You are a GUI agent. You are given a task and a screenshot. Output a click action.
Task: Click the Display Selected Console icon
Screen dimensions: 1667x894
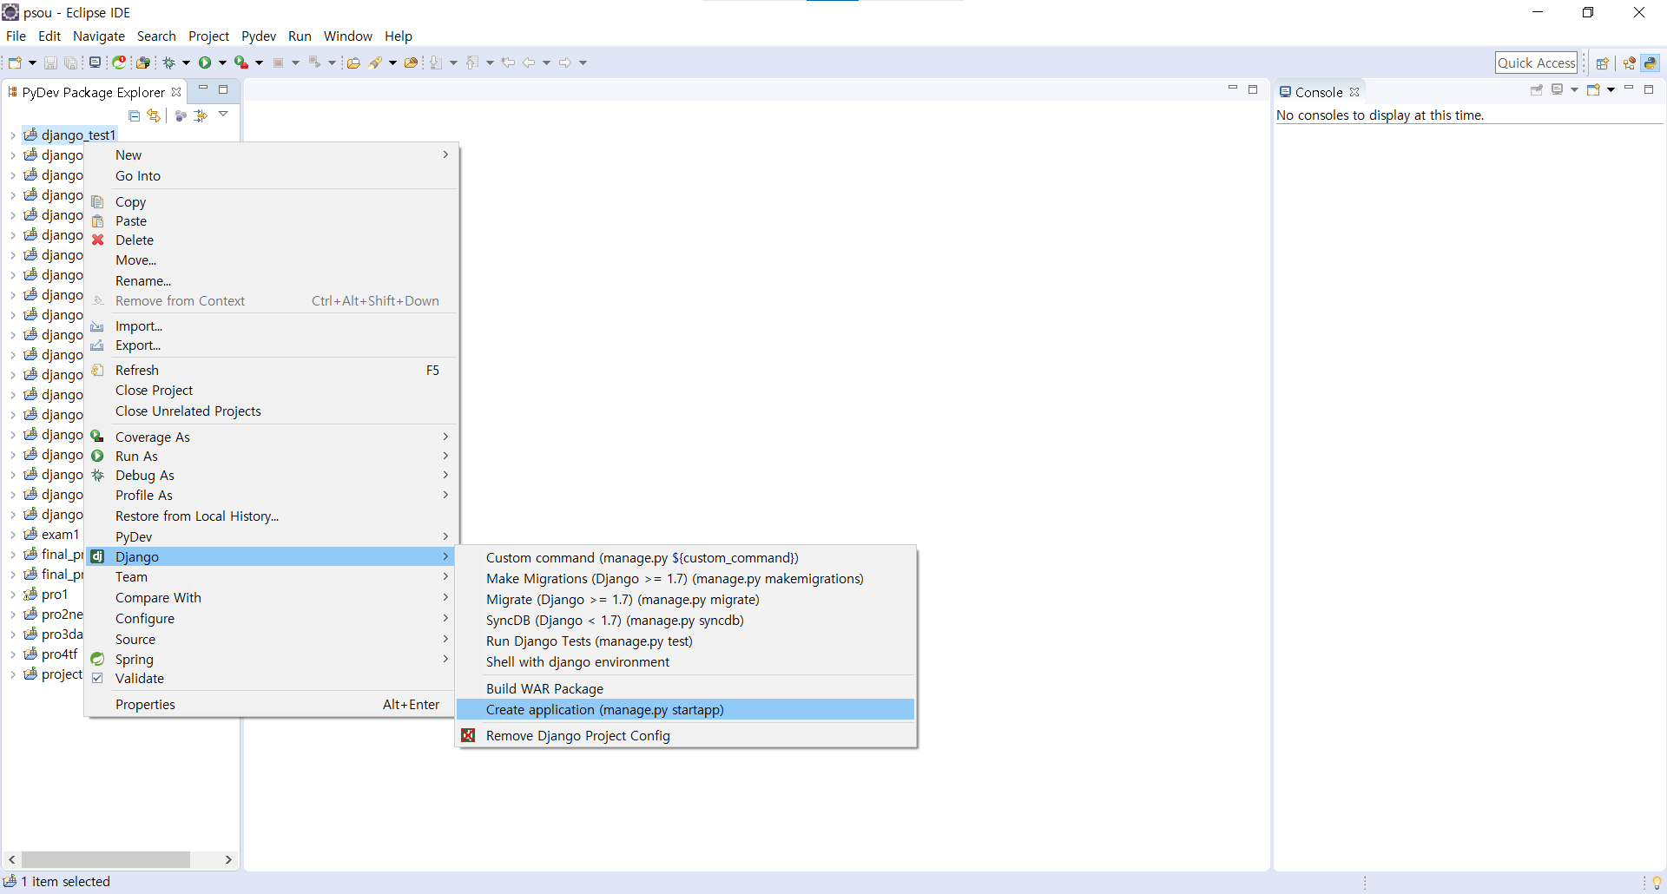pos(1558,89)
